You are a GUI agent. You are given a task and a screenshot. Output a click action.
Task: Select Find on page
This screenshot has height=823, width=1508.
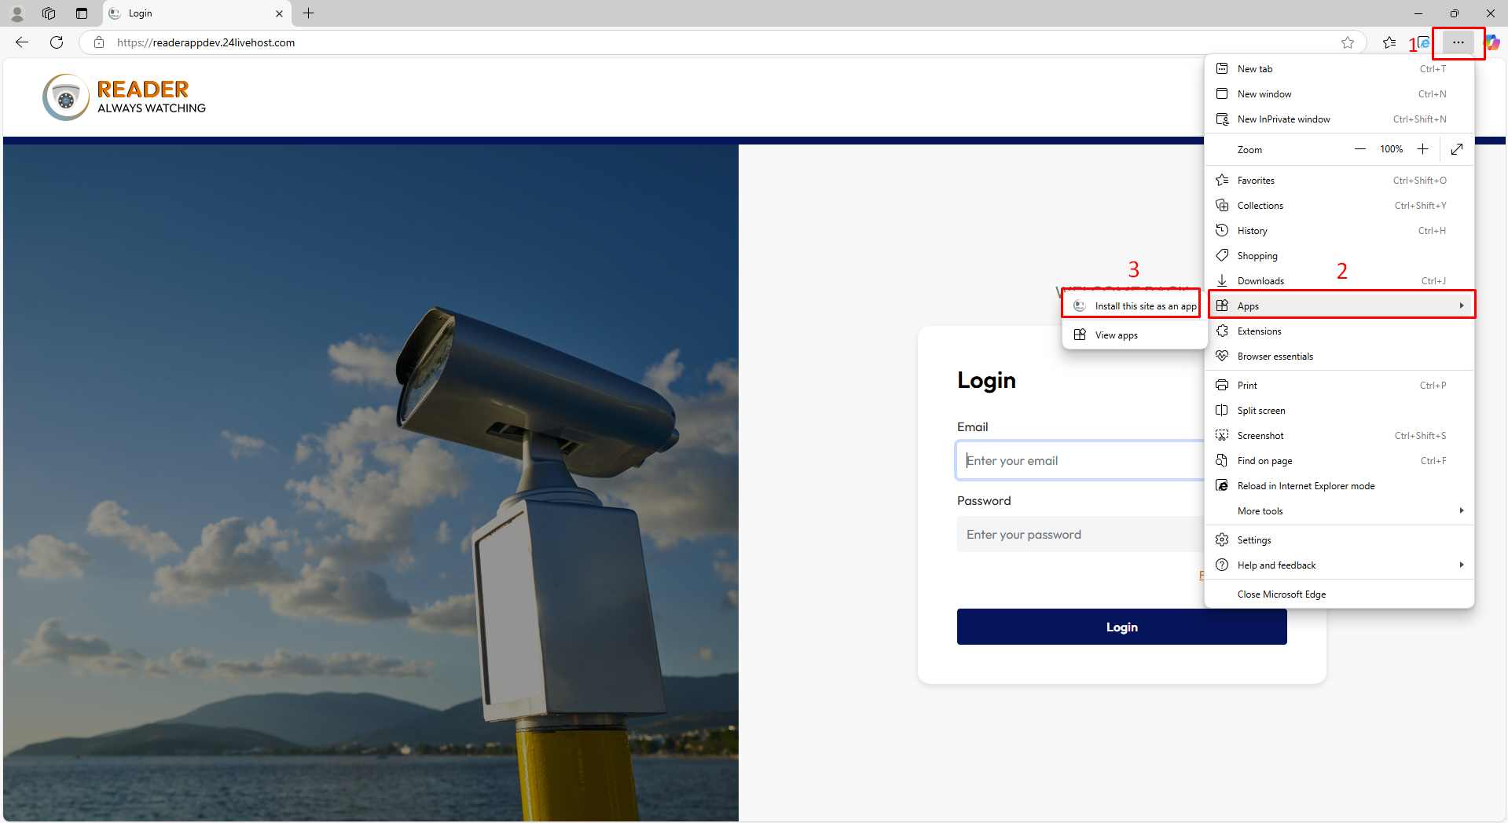[1339, 461]
